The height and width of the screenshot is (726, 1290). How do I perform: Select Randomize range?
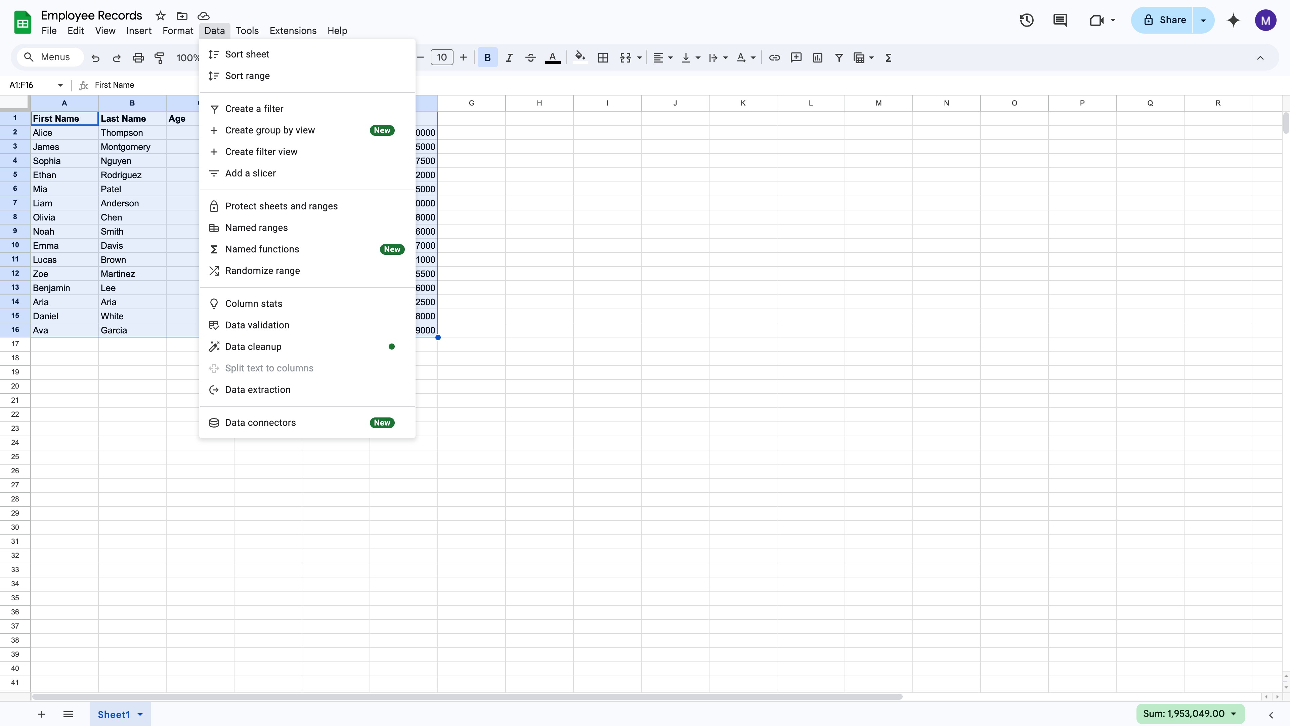click(307, 271)
